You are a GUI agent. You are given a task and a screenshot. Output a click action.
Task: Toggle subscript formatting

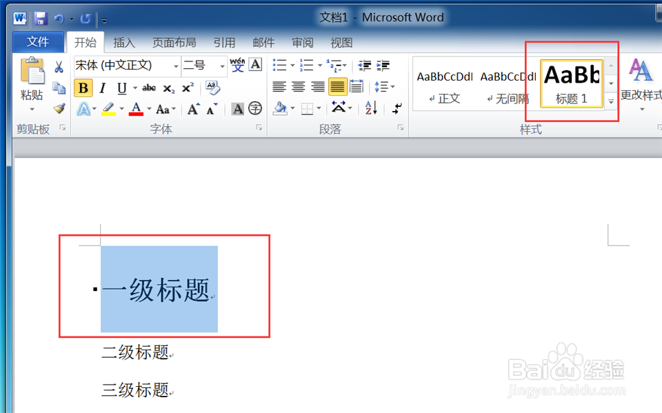tap(169, 88)
